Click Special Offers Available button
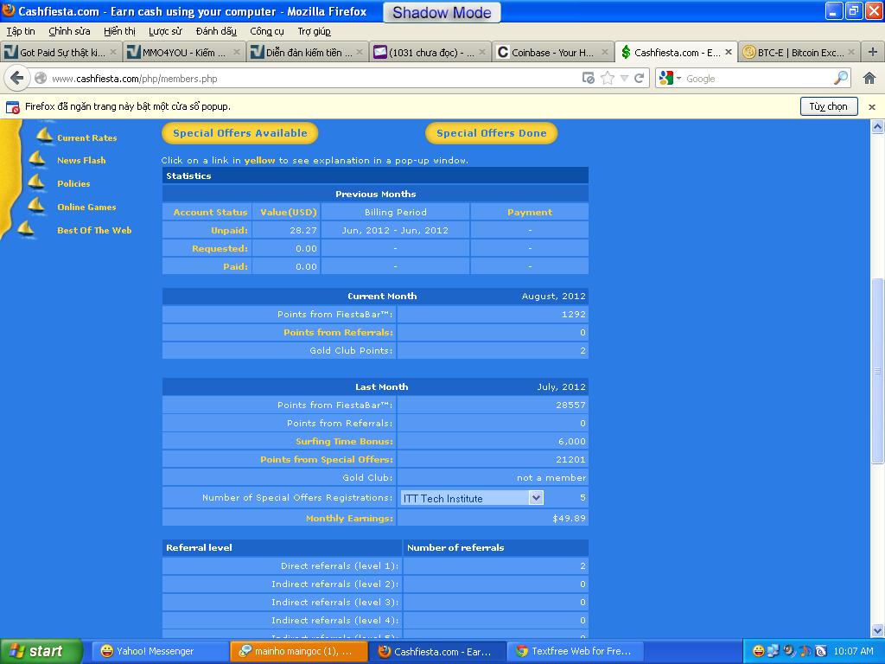Screen dimensions: 885x664 point(240,133)
